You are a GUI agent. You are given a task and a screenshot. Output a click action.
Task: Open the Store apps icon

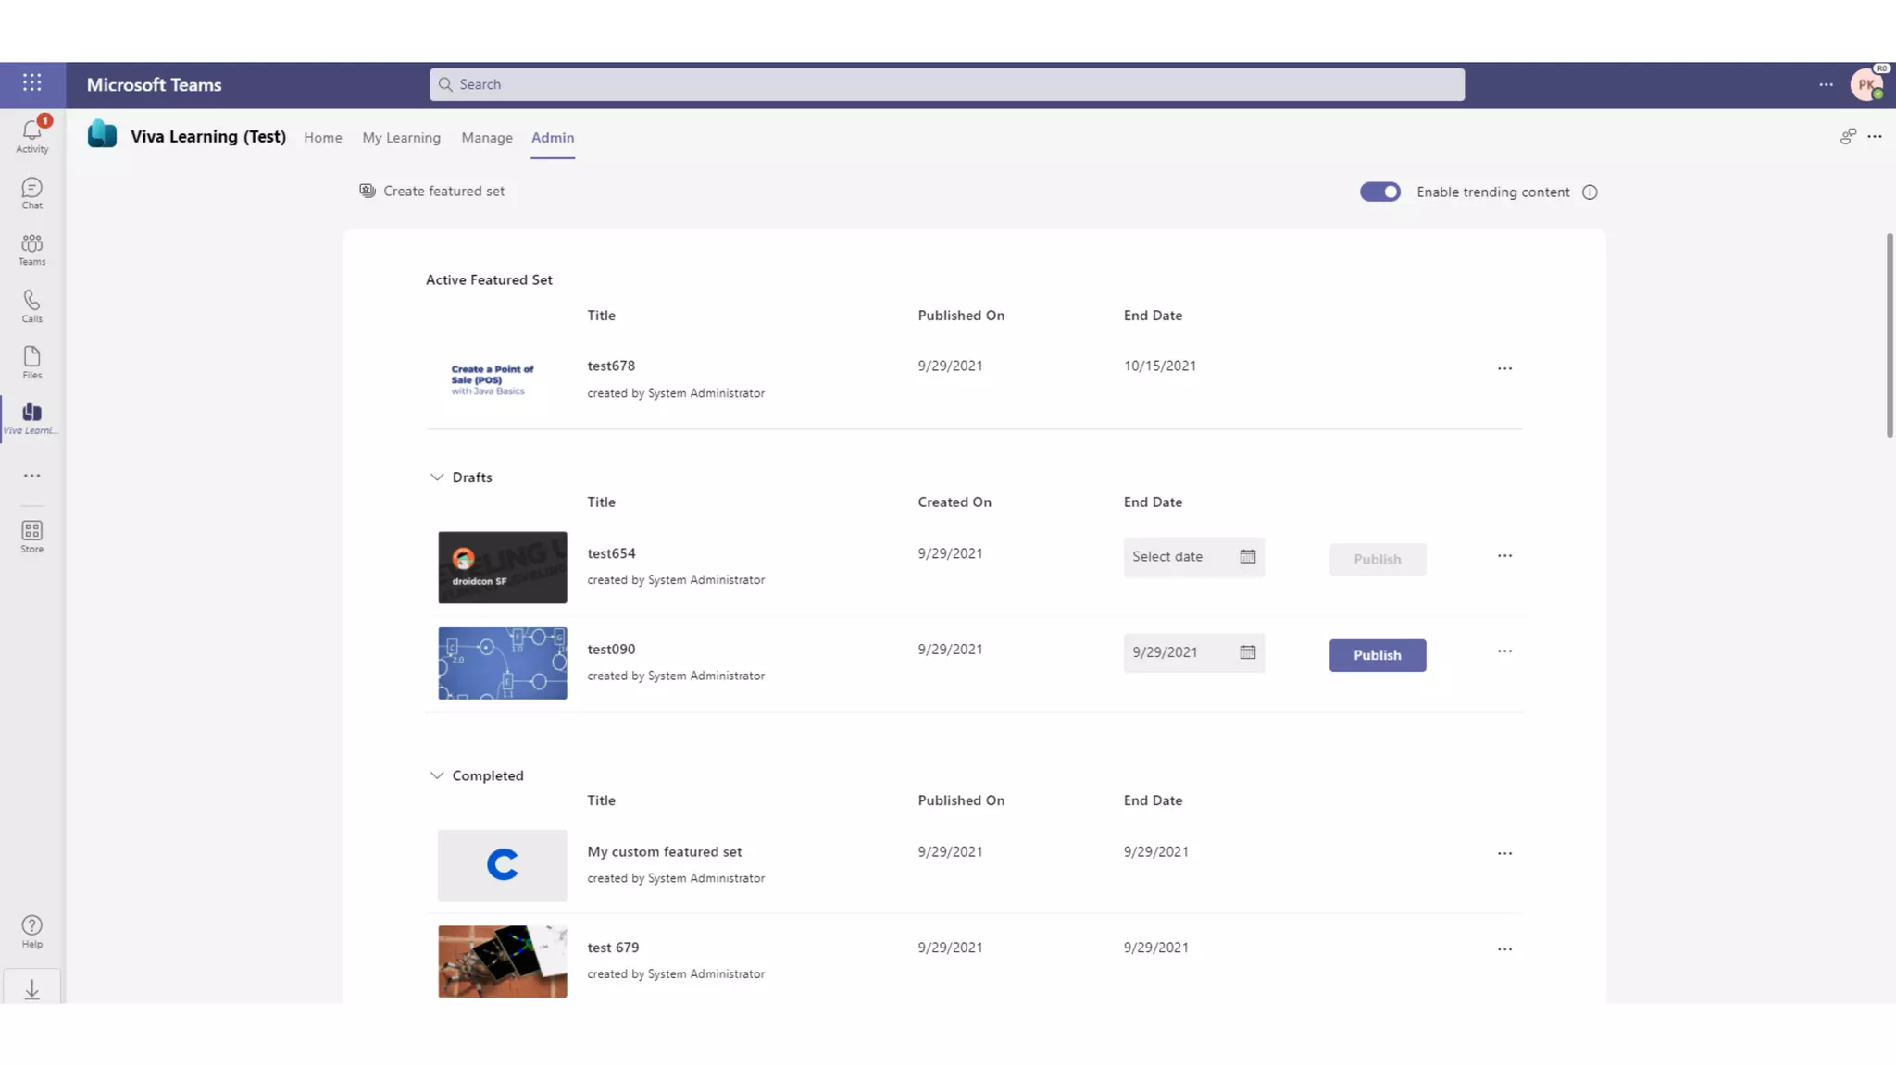point(31,536)
